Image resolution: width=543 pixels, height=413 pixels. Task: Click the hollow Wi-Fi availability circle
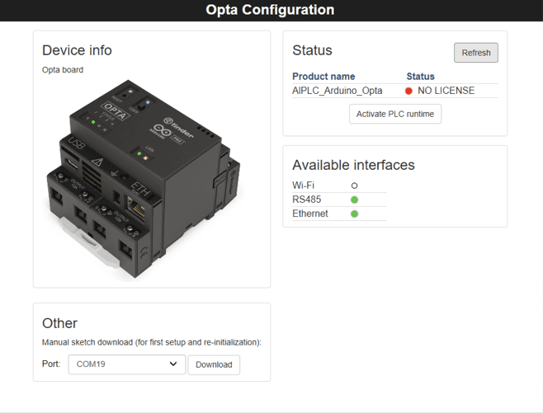click(355, 185)
